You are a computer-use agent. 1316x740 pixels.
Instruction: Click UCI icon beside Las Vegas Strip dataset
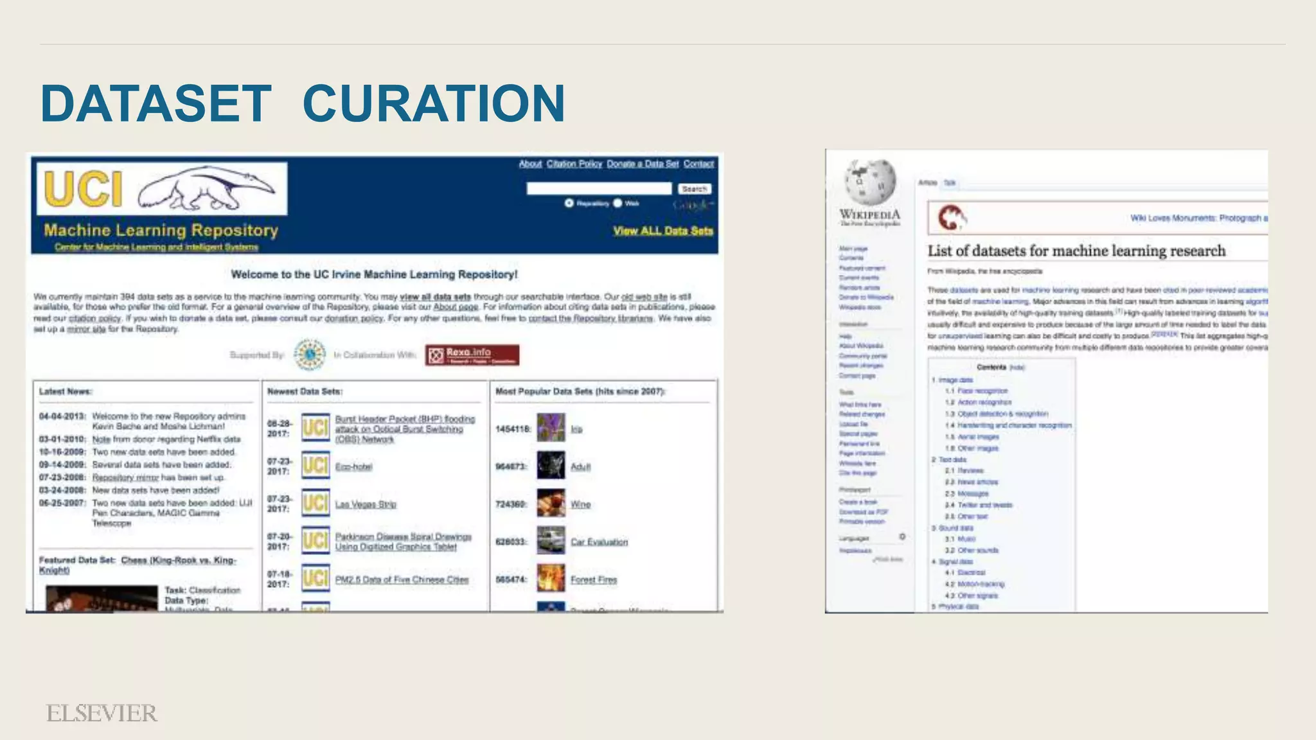(316, 504)
